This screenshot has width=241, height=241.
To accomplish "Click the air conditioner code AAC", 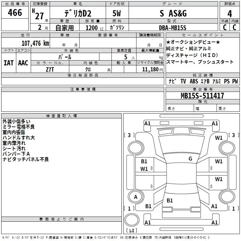I will pyautogui.click(x=23, y=63).
